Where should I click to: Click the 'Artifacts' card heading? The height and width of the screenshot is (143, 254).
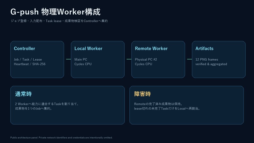(x=204, y=49)
